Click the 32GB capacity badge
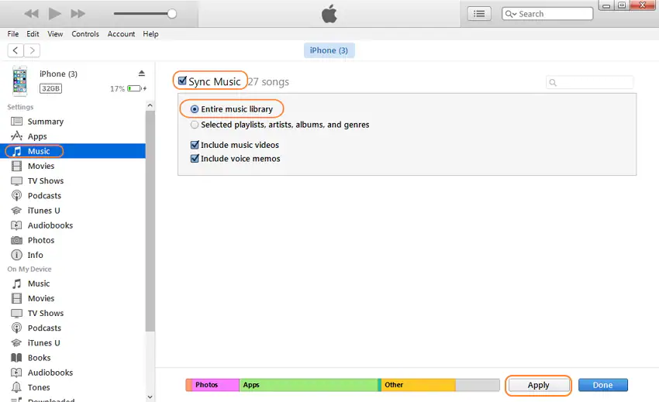The height and width of the screenshot is (402, 659). pyautogui.click(x=51, y=88)
